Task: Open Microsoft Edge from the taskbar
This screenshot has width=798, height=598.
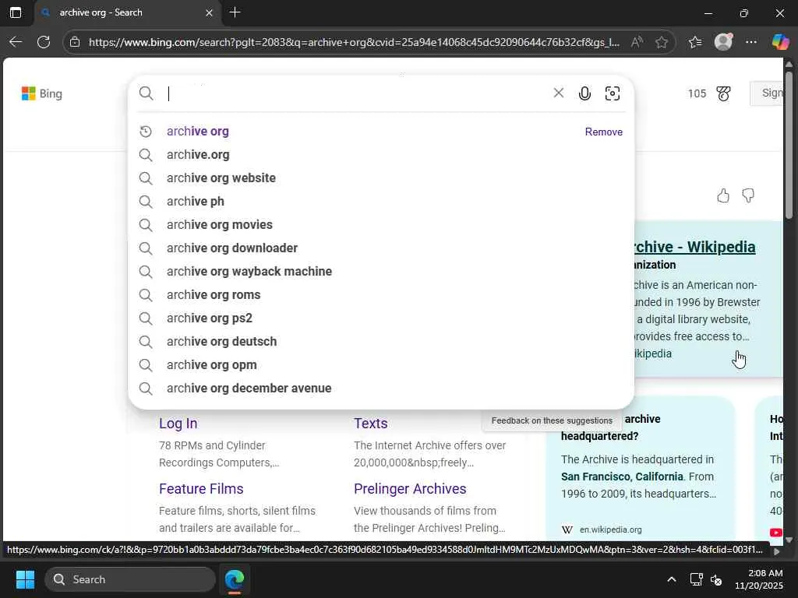Action: (x=235, y=579)
